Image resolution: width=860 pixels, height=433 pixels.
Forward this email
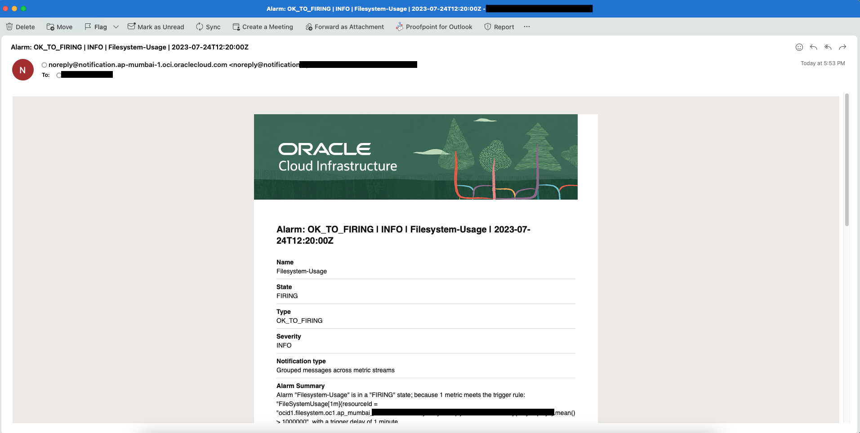tap(843, 47)
